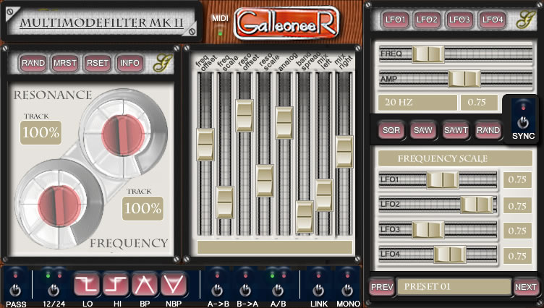
Task: Click the LFO3 row 0.75 value
Action: (x=518, y=231)
